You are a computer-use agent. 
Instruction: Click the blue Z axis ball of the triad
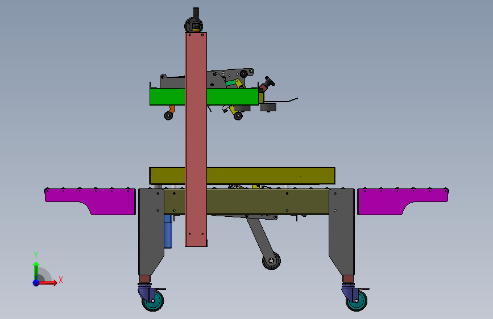36,283
